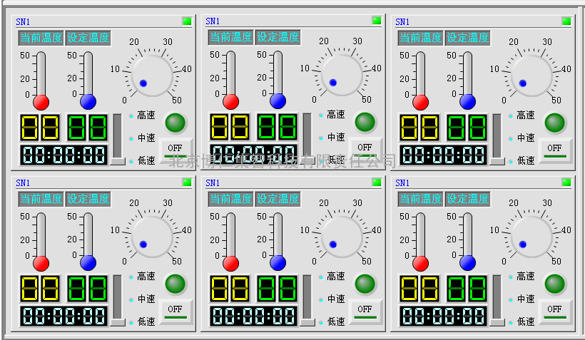This screenshot has height=340, width=585.
Task: Click the blue set-temperature thermometer bulb, bottom-middle panel
Action: (278, 262)
